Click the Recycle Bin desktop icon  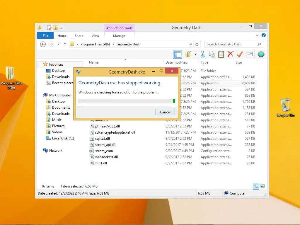[x=285, y=108]
